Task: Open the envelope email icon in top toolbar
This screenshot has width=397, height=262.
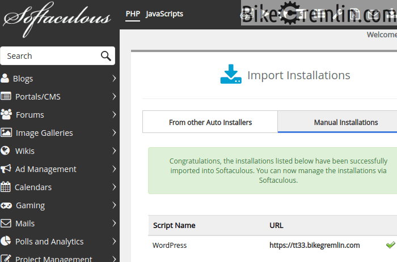Action: point(372,14)
